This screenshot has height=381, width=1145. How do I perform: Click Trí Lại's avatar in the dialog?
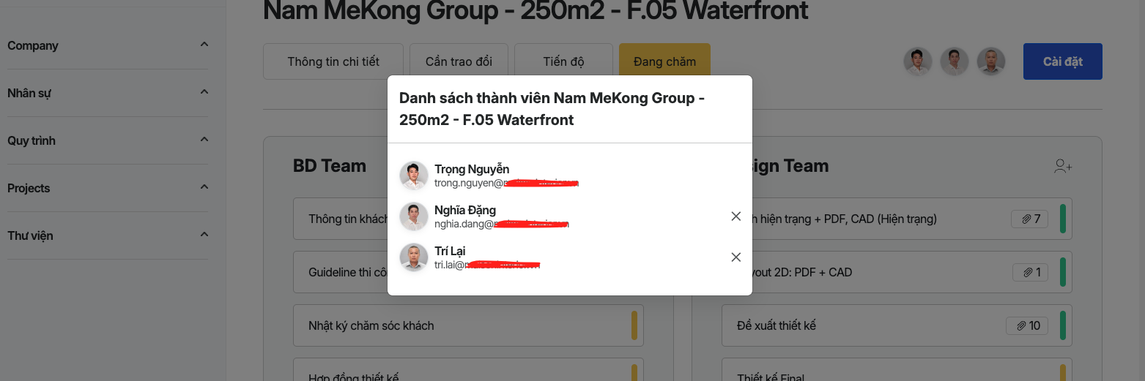(414, 257)
